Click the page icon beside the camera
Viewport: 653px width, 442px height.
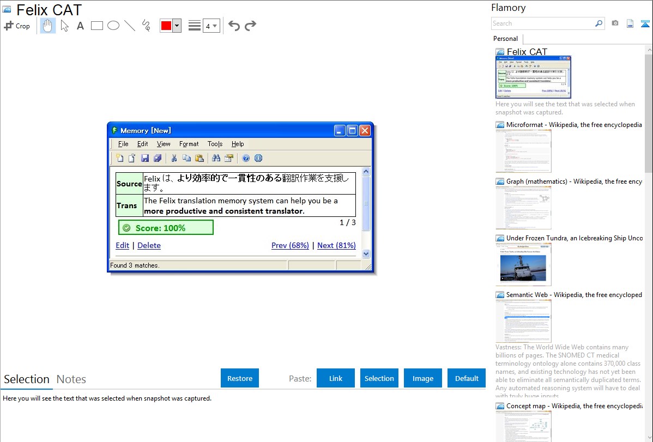click(630, 23)
